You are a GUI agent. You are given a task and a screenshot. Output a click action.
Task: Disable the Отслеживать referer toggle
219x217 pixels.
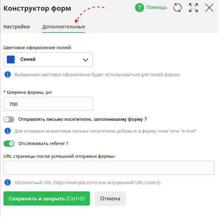tap(9, 143)
